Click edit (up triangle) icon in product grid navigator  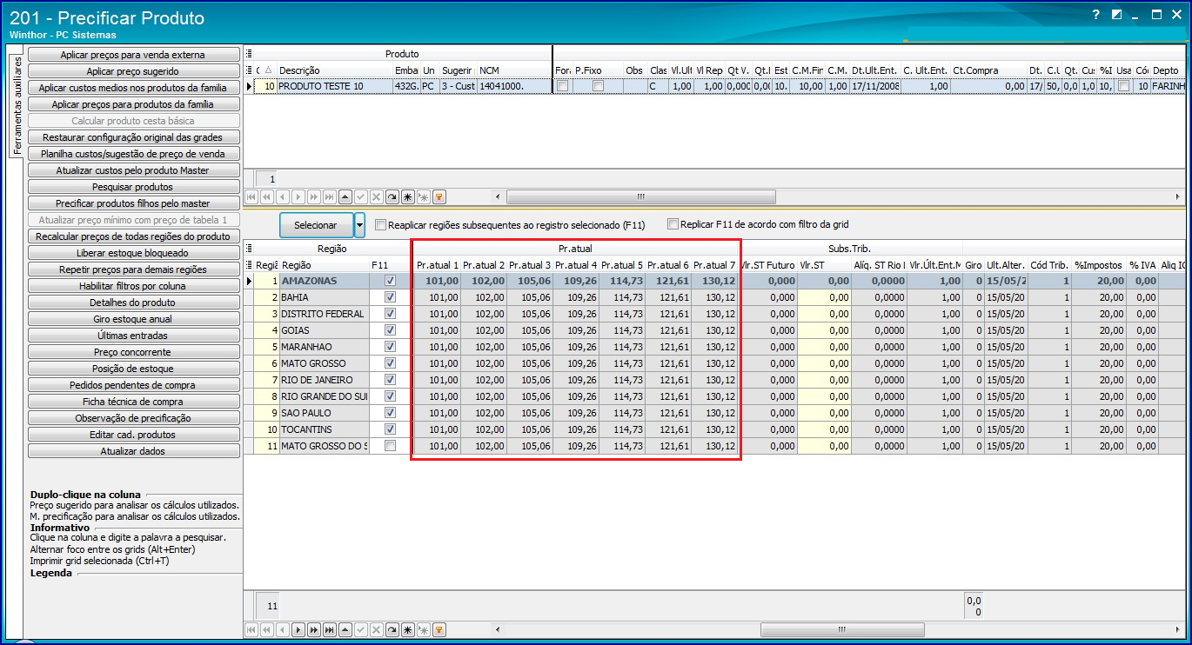click(345, 197)
